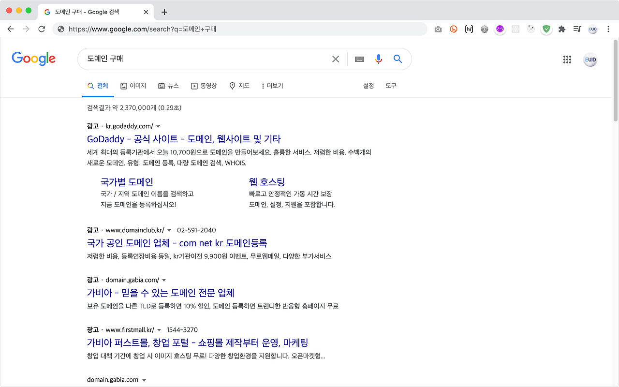Open the 국가 공인 도메인 업체 result
Image resolution: width=619 pixels, height=387 pixels.
(x=177, y=243)
